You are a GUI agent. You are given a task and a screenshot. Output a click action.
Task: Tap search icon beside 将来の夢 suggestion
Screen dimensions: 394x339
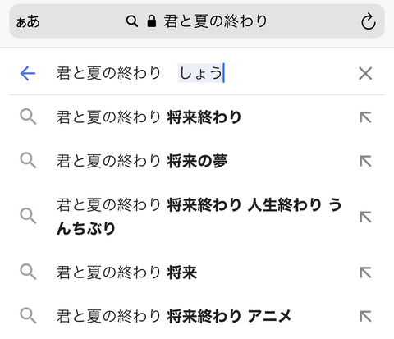point(28,161)
